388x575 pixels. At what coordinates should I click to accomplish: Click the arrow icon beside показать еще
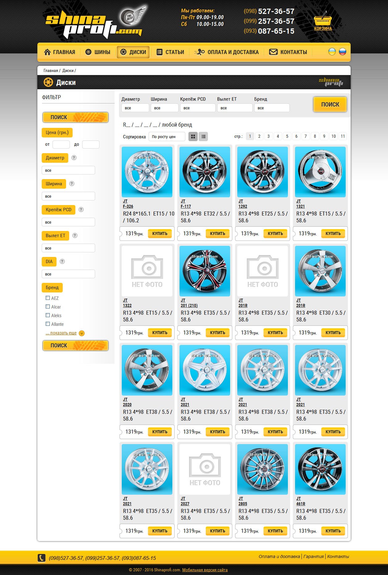[82, 333]
